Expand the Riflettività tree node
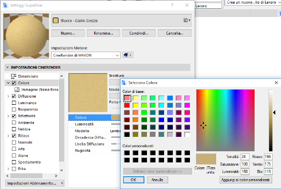Image resolution: width=281 pixels, height=189 pixels. [x=8, y=116]
